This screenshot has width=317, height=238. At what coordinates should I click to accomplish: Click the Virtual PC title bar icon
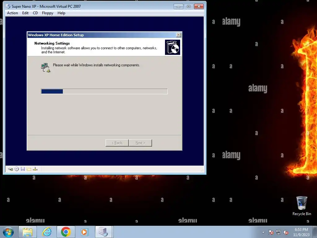8,6
